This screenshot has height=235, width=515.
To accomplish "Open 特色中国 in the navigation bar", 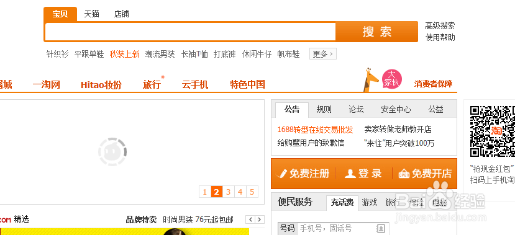I will (x=247, y=84).
